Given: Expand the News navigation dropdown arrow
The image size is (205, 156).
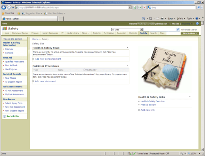Looking at the screenshot, I should click(x=89, y=33).
